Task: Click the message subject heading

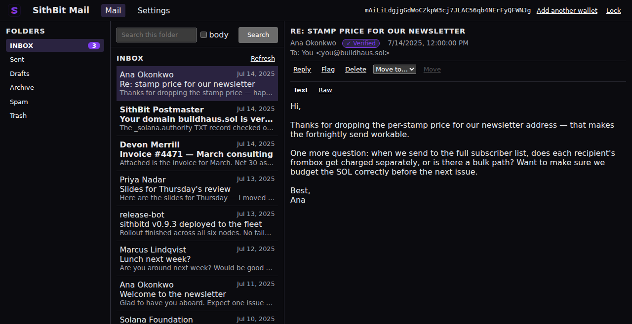Action: click(378, 31)
